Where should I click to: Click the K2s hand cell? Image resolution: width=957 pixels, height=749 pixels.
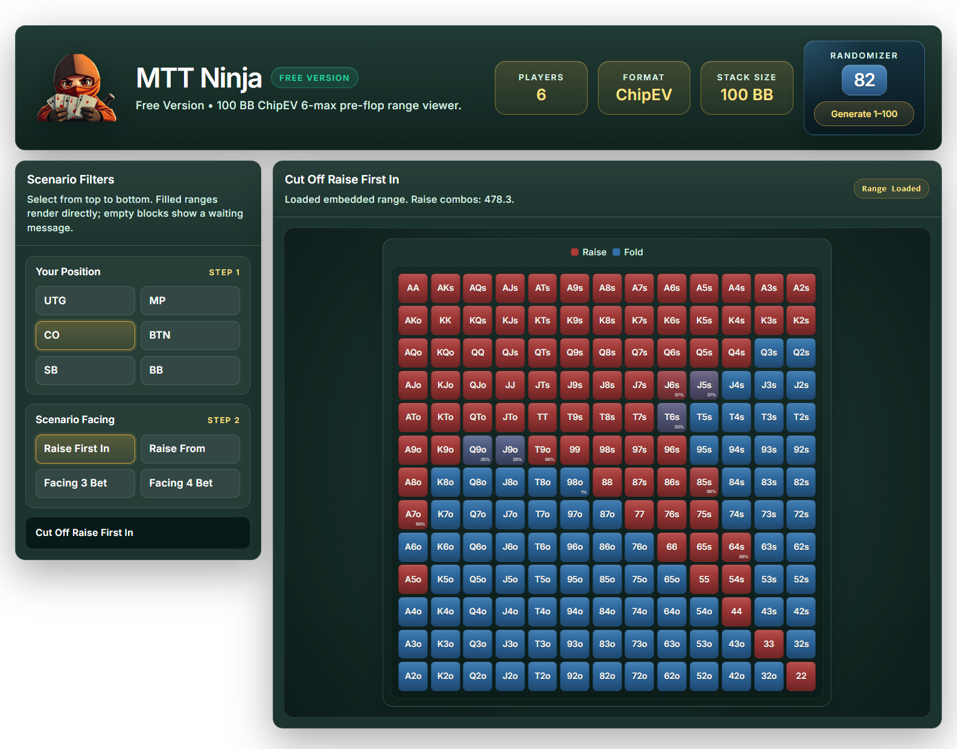[801, 320]
